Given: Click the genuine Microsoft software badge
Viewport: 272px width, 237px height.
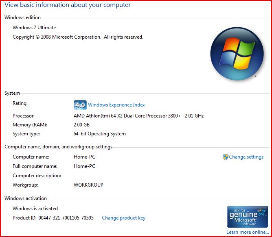Looking at the screenshot, I should coord(247,216).
